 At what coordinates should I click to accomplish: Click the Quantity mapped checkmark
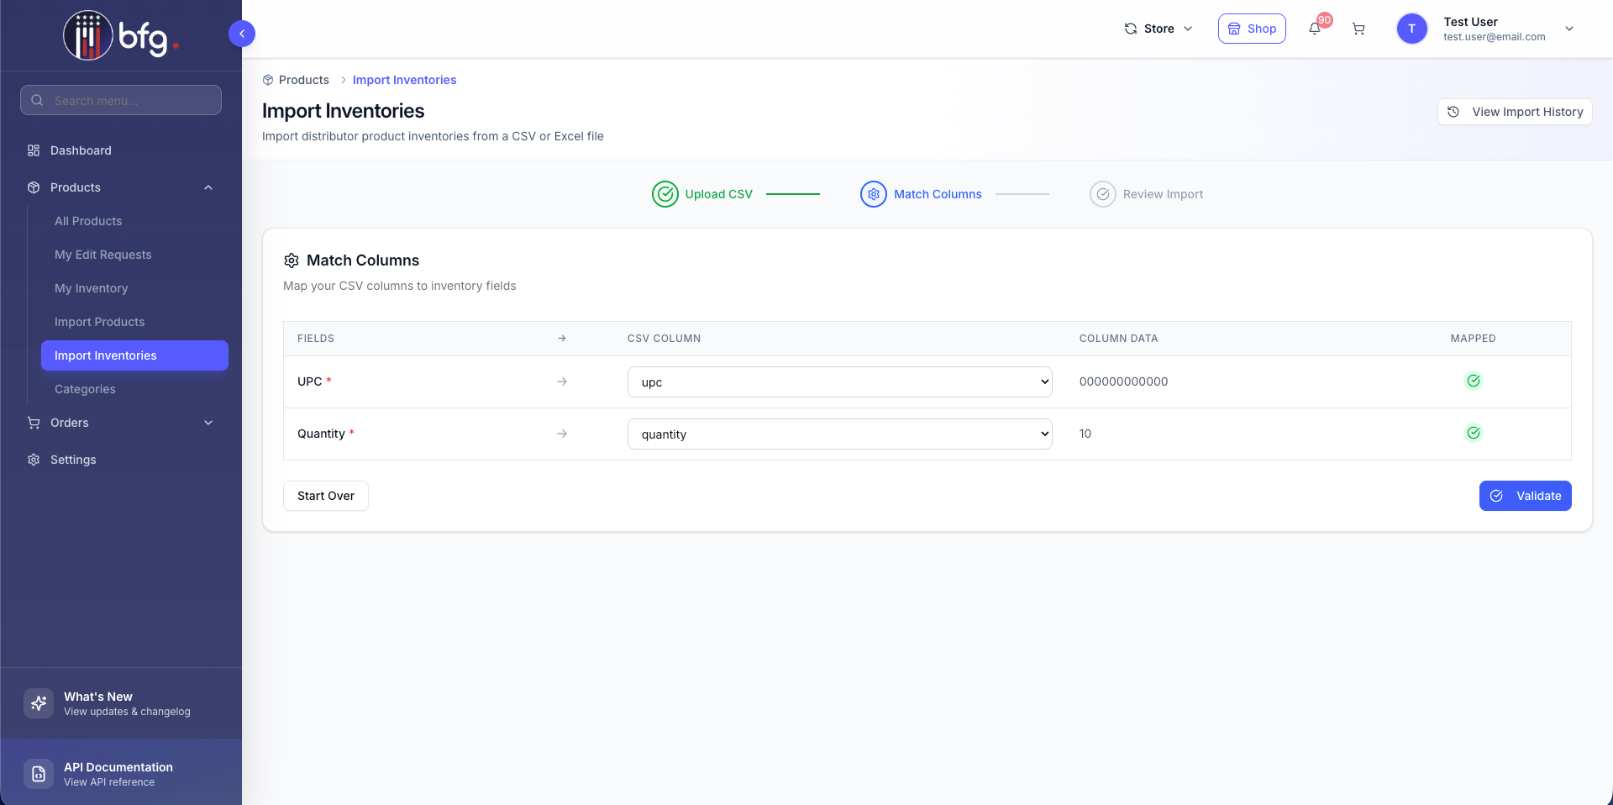click(1473, 433)
